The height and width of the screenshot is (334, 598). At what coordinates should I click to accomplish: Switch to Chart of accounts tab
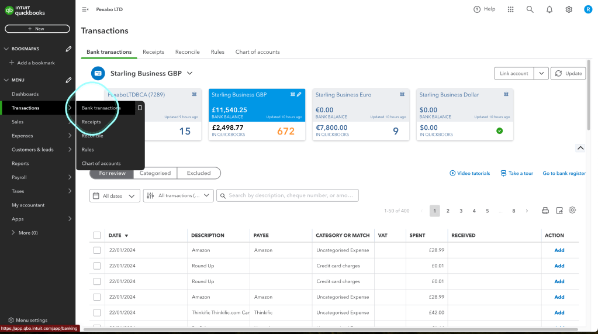point(257,52)
